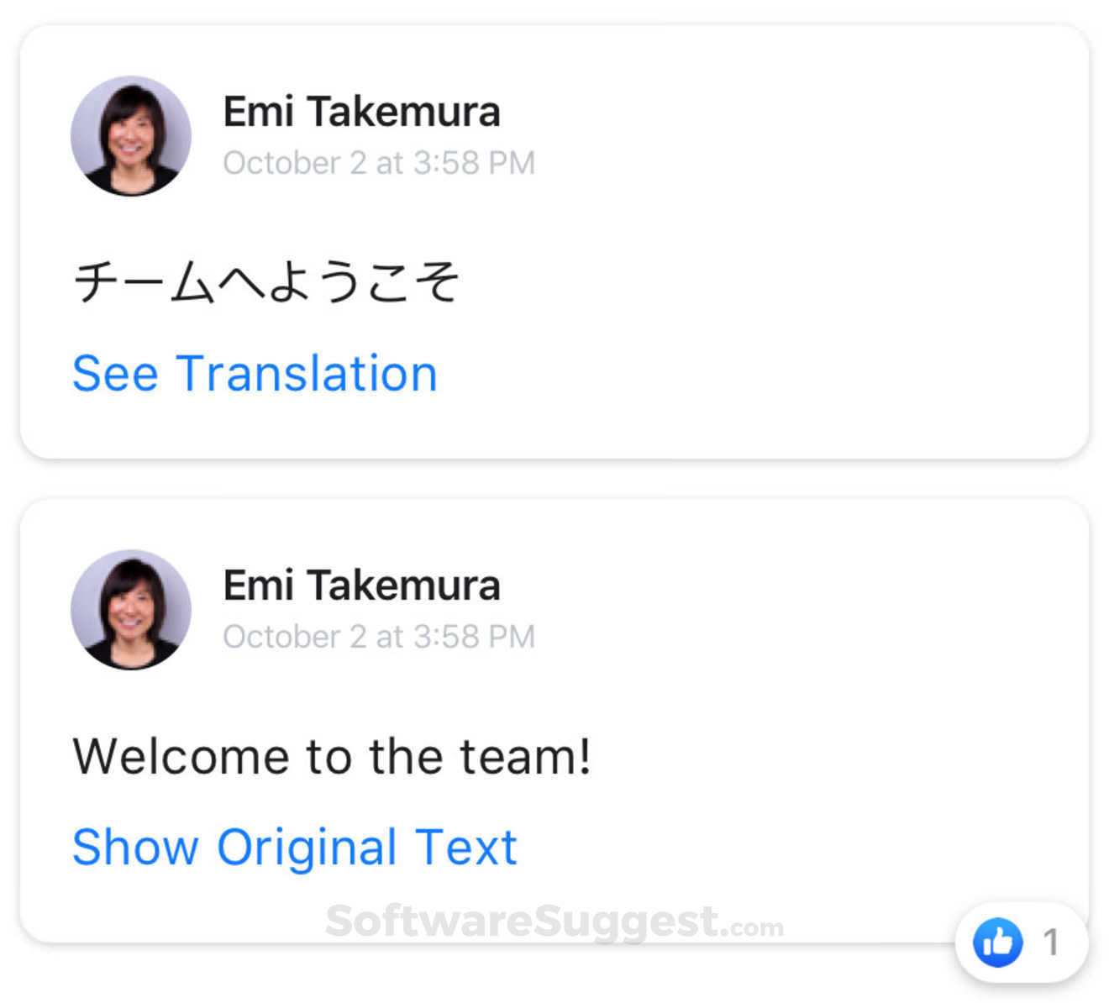Click the word 'Translation' in the top post
Viewport: 1109px width, 1003px height.
pos(307,373)
